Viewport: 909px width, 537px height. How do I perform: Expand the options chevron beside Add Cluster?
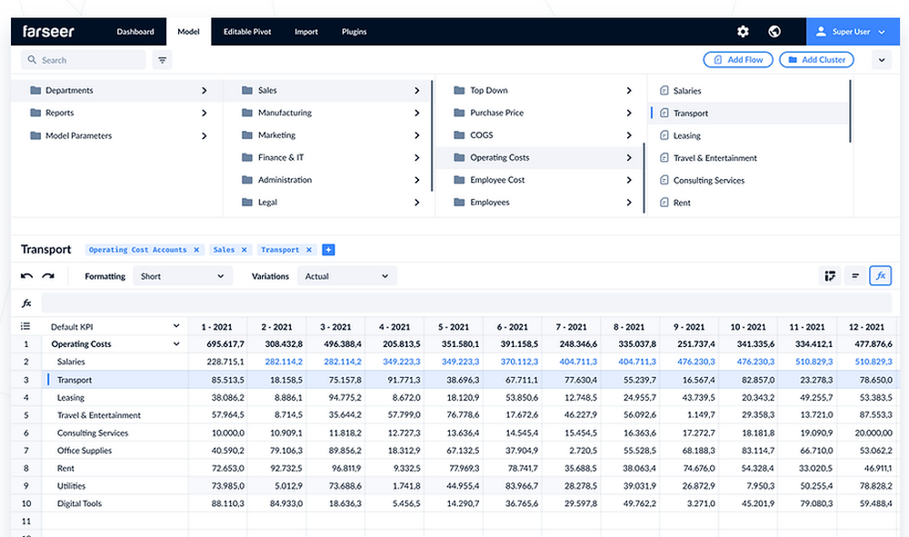coord(881,60)
